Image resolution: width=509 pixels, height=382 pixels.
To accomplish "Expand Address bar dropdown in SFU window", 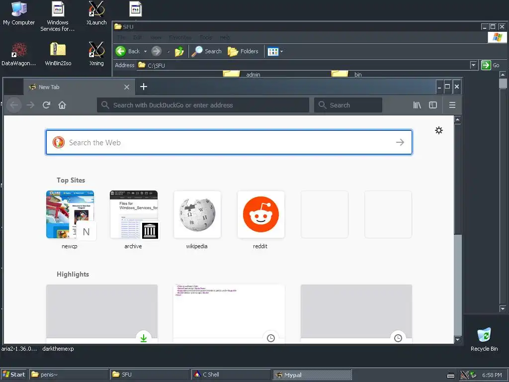I will coord(473,65).
